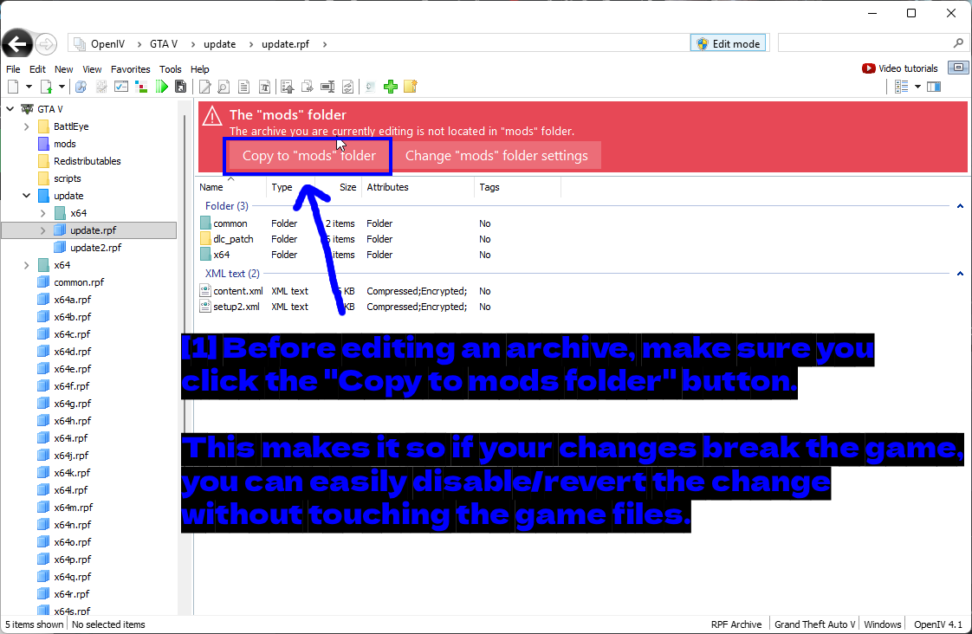Viewport: 972px width, 634px height.
Task: Click the plain text document toolbar icon
Action: [x=243, y=87]
